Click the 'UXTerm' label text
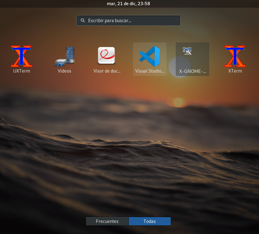This screenshot has width=259, height=234. 22,71
